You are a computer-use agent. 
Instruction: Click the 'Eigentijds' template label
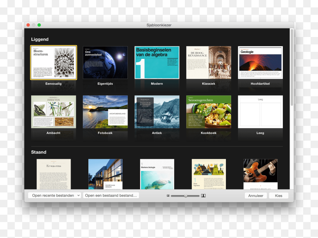105,84
